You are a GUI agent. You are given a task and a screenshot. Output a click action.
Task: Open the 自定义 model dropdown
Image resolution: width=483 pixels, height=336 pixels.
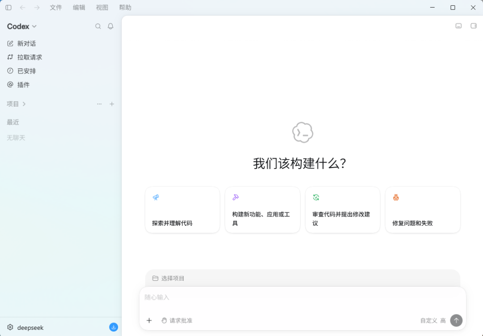click(x=429, y=321)
